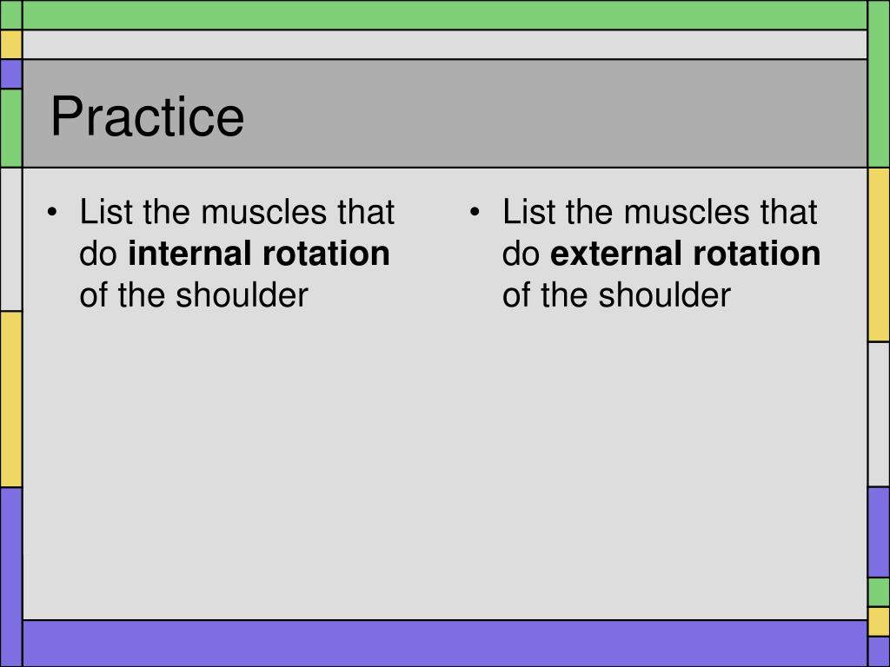
Task: Click the bullet marker before the external rotation item
Action: [x=475, y=213]
